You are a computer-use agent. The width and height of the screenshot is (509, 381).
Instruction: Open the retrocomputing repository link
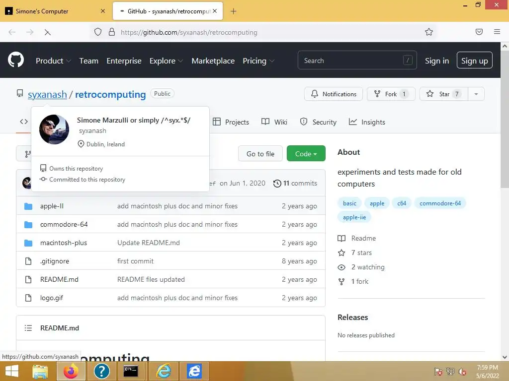(x=110, y=94)
